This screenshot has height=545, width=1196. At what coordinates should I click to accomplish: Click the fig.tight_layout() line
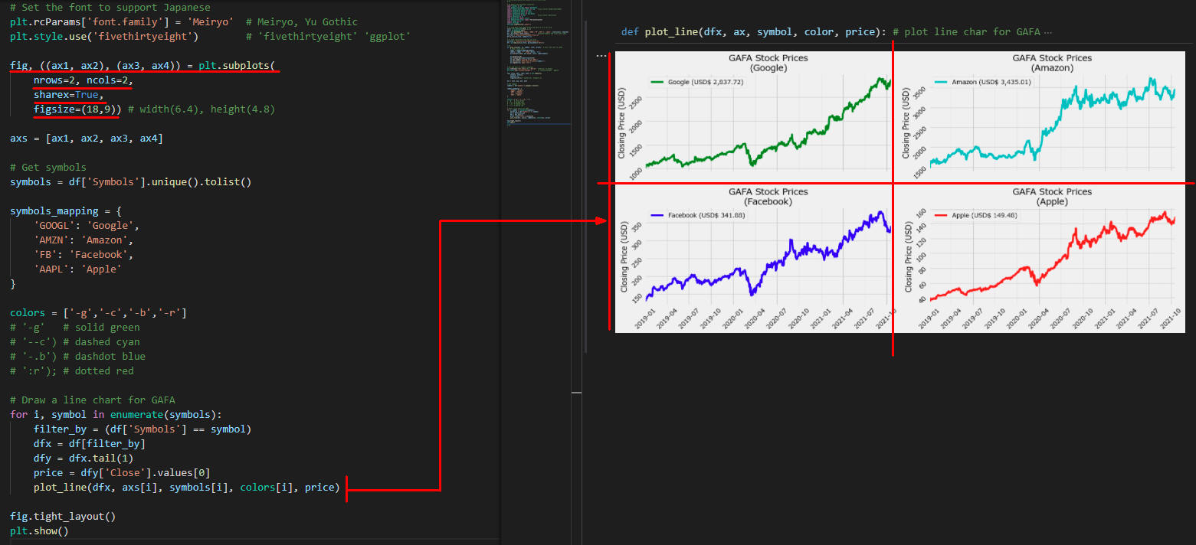[63, 516]
